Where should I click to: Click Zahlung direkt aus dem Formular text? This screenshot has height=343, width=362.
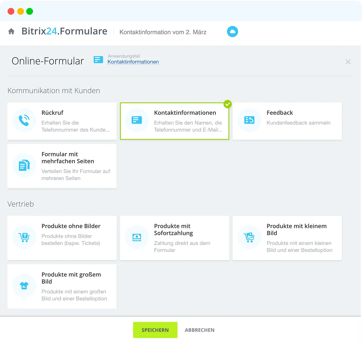pos(182,247)
